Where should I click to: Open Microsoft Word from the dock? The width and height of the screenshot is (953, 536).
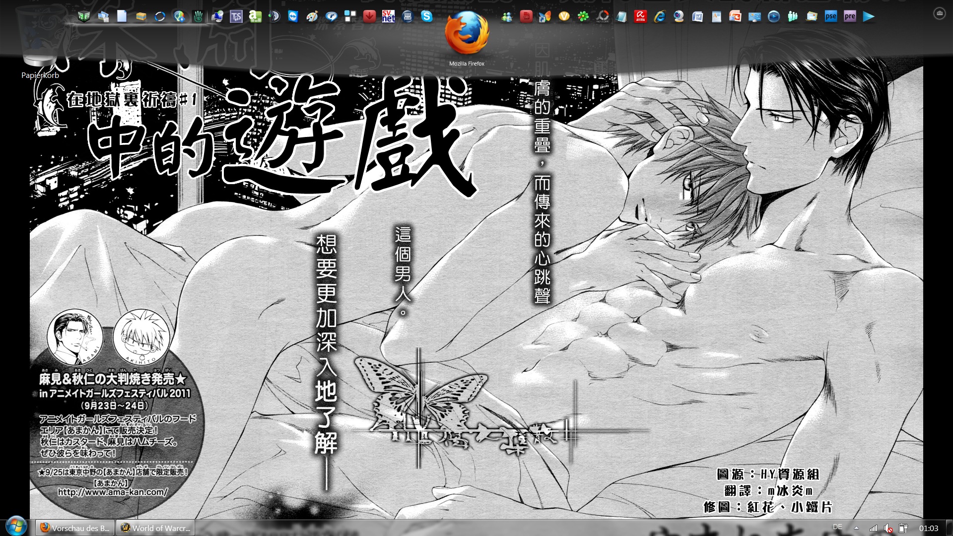point(697,16)
